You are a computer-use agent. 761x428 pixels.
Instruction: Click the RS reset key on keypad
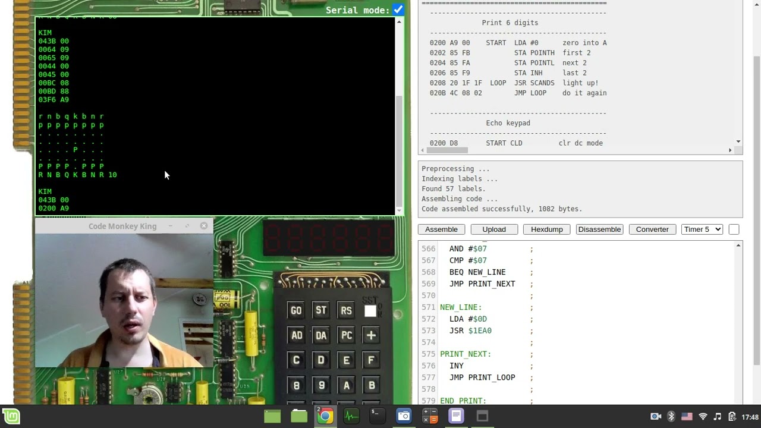(346, 310)
